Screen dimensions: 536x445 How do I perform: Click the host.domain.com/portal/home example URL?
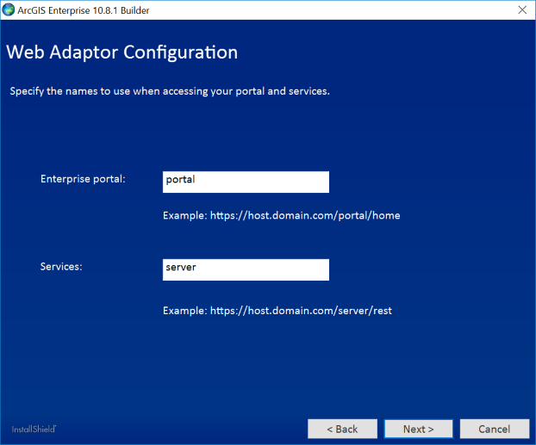tap(305, 215)
